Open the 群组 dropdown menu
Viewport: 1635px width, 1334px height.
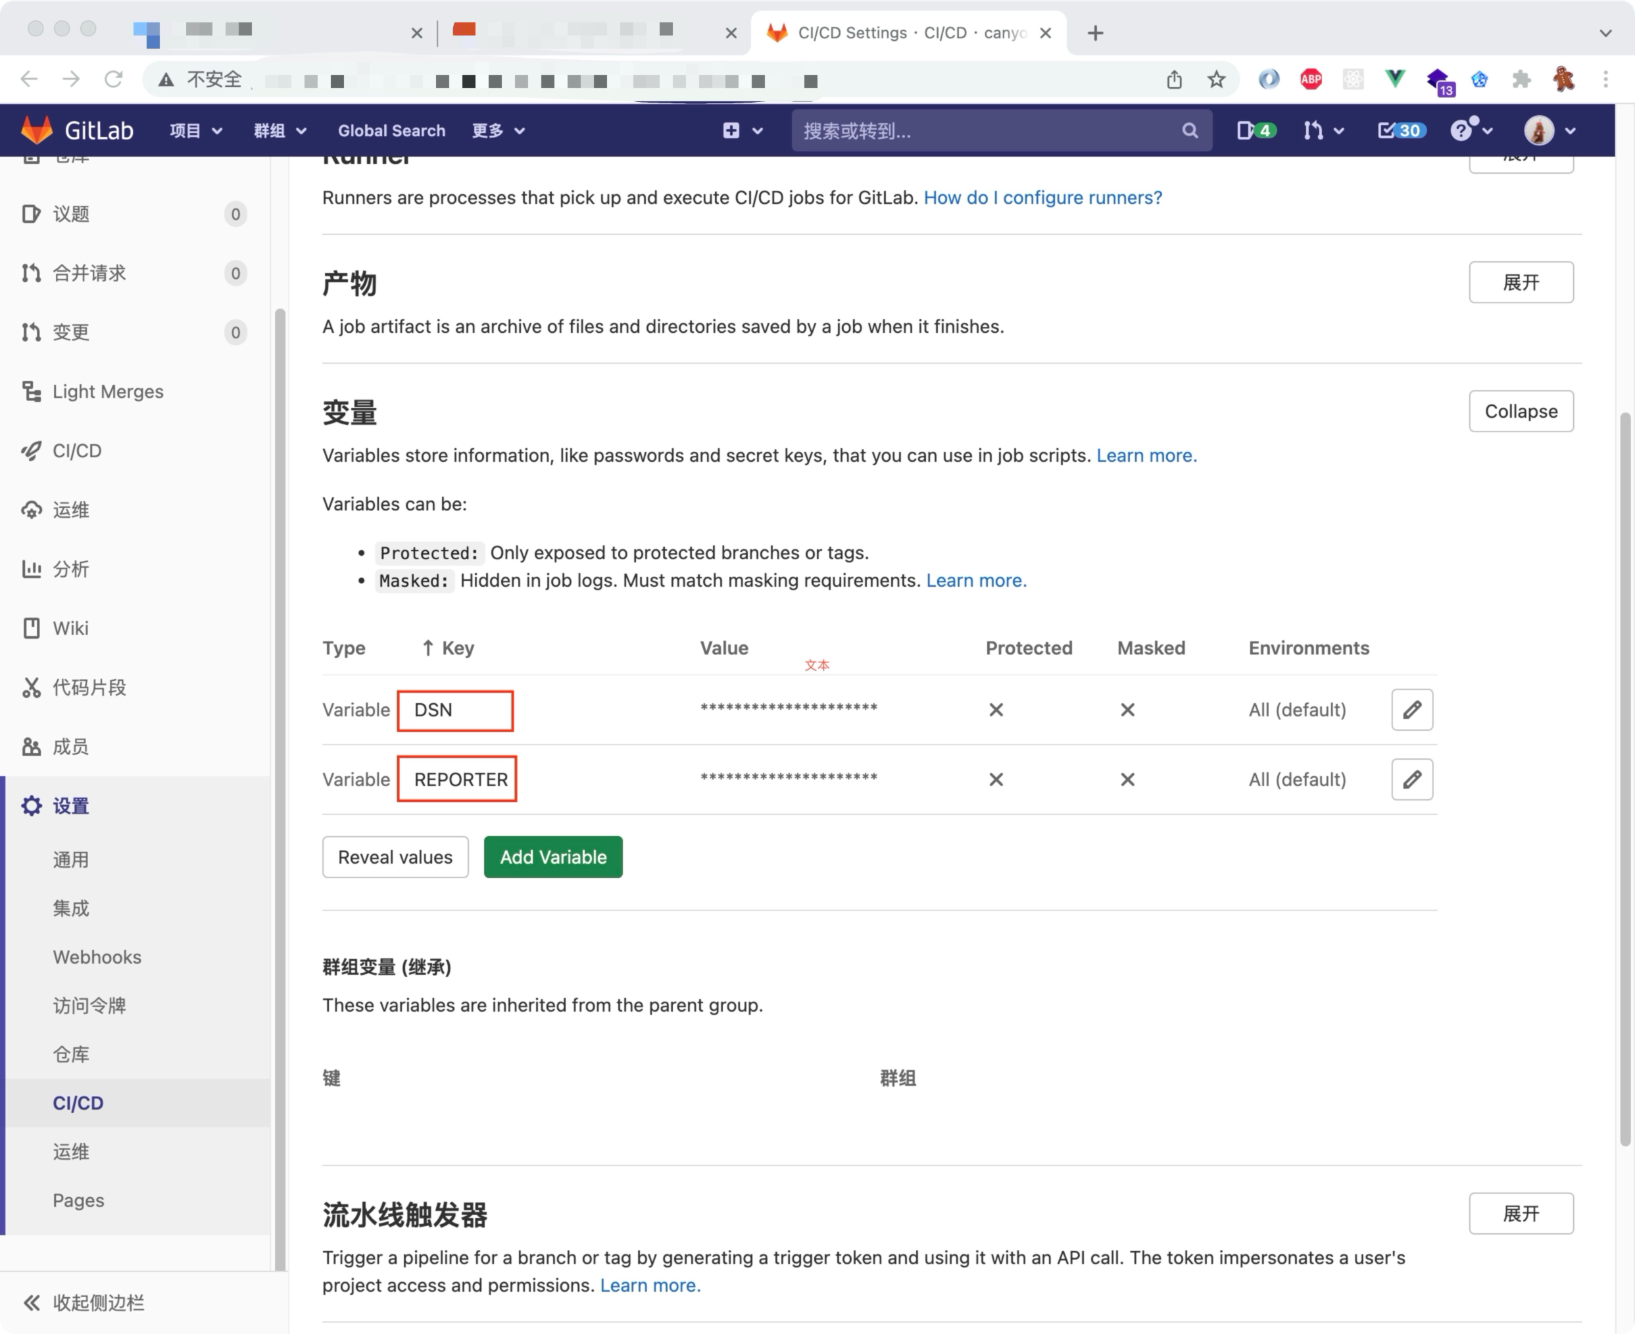280,131
